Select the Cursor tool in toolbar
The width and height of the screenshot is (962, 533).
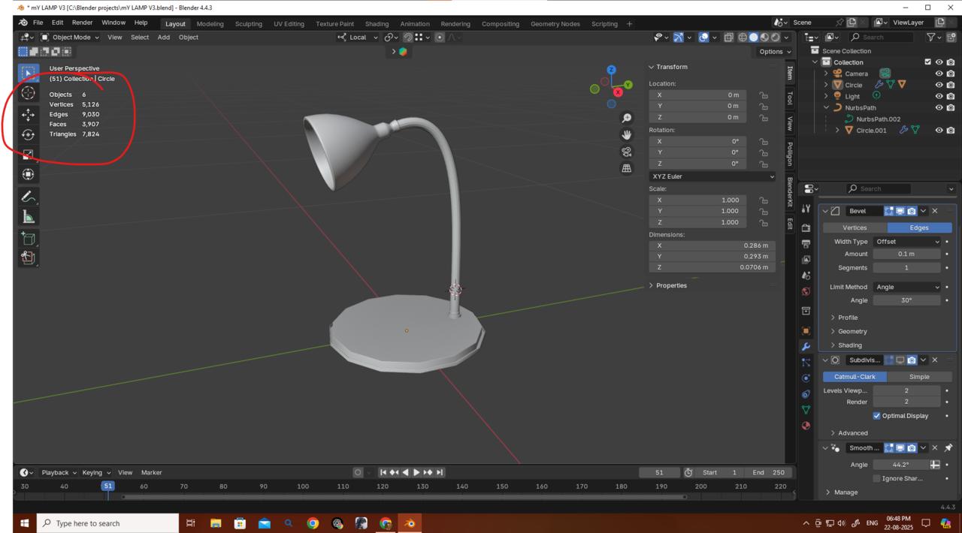coord(28,93)
